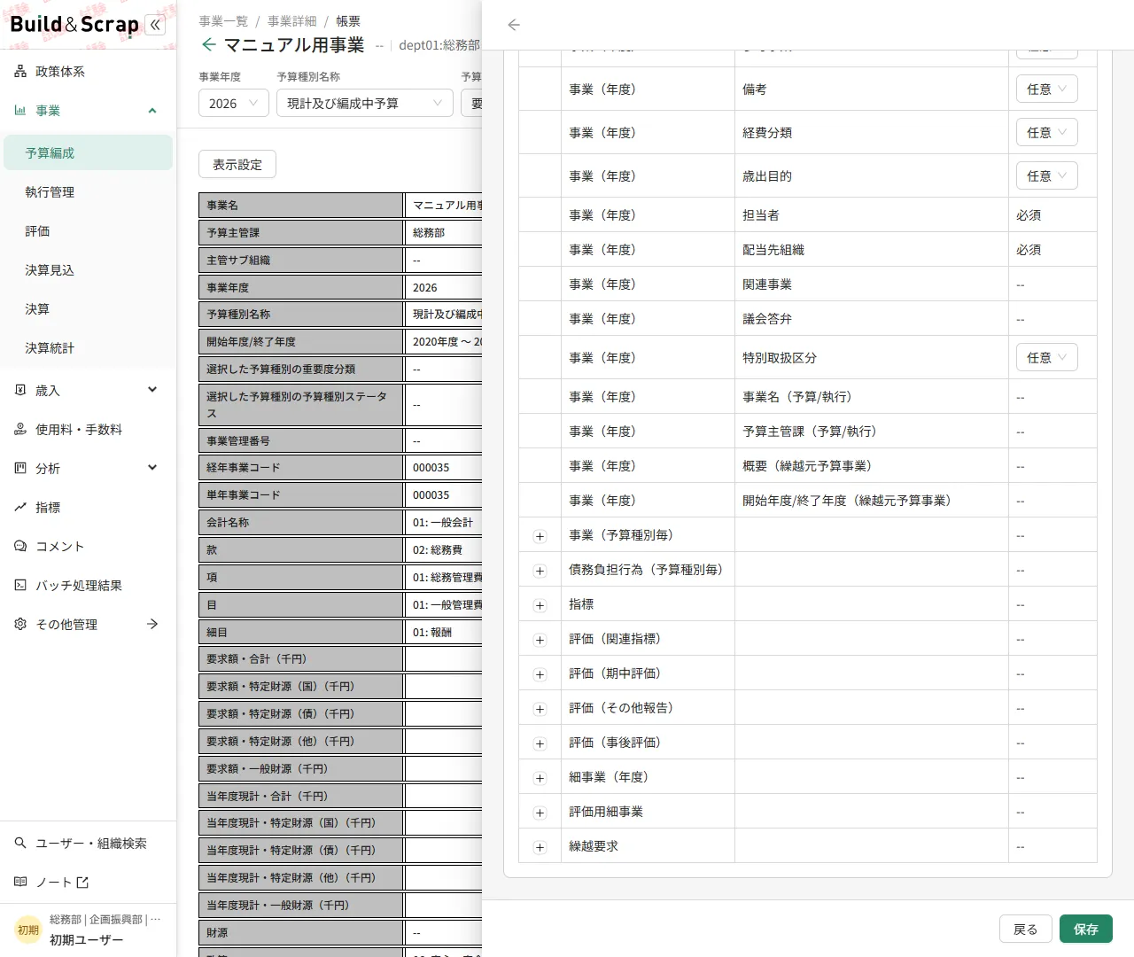Click the 経年事業コード header cell
Screen dimensions: 1134x957
click(x=301, y=468)
